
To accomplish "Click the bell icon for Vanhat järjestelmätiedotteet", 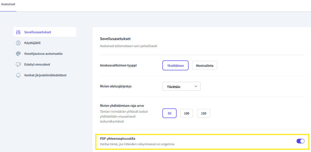I will click(18, 75).
